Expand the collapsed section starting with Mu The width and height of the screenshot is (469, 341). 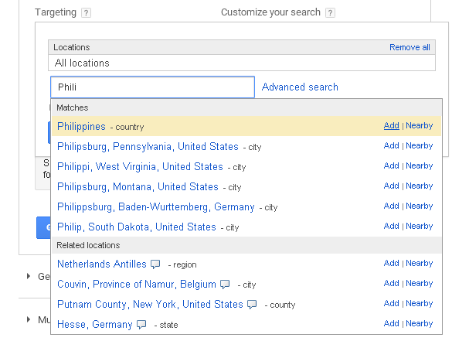point(29,319)
